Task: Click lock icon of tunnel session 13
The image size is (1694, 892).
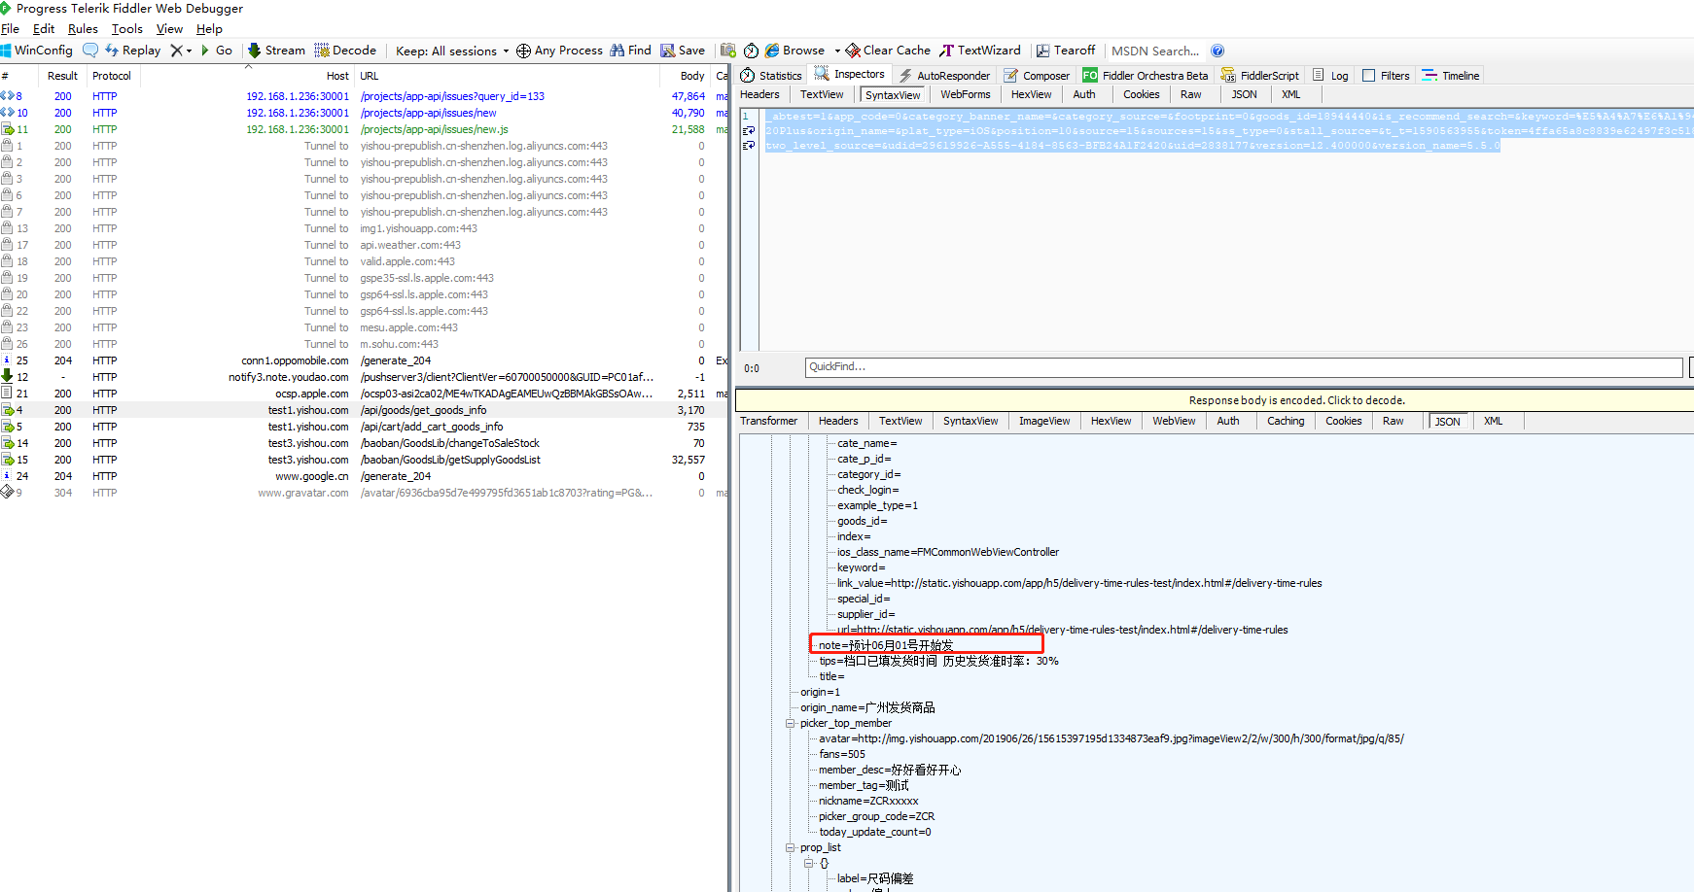Action: tap(8, 228)
